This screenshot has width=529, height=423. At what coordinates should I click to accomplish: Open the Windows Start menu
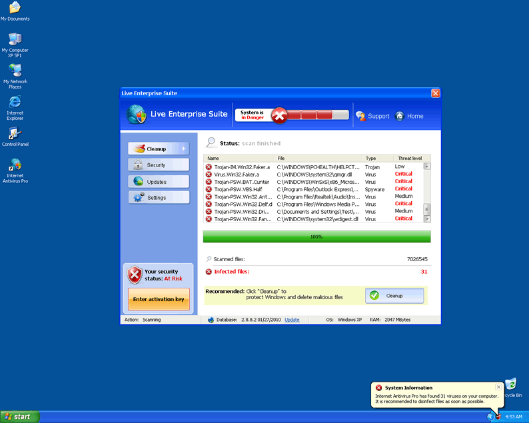click(19, 416)
